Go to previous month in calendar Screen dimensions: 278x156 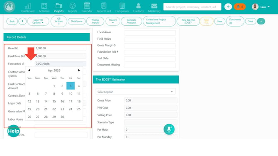click(29, 71)
